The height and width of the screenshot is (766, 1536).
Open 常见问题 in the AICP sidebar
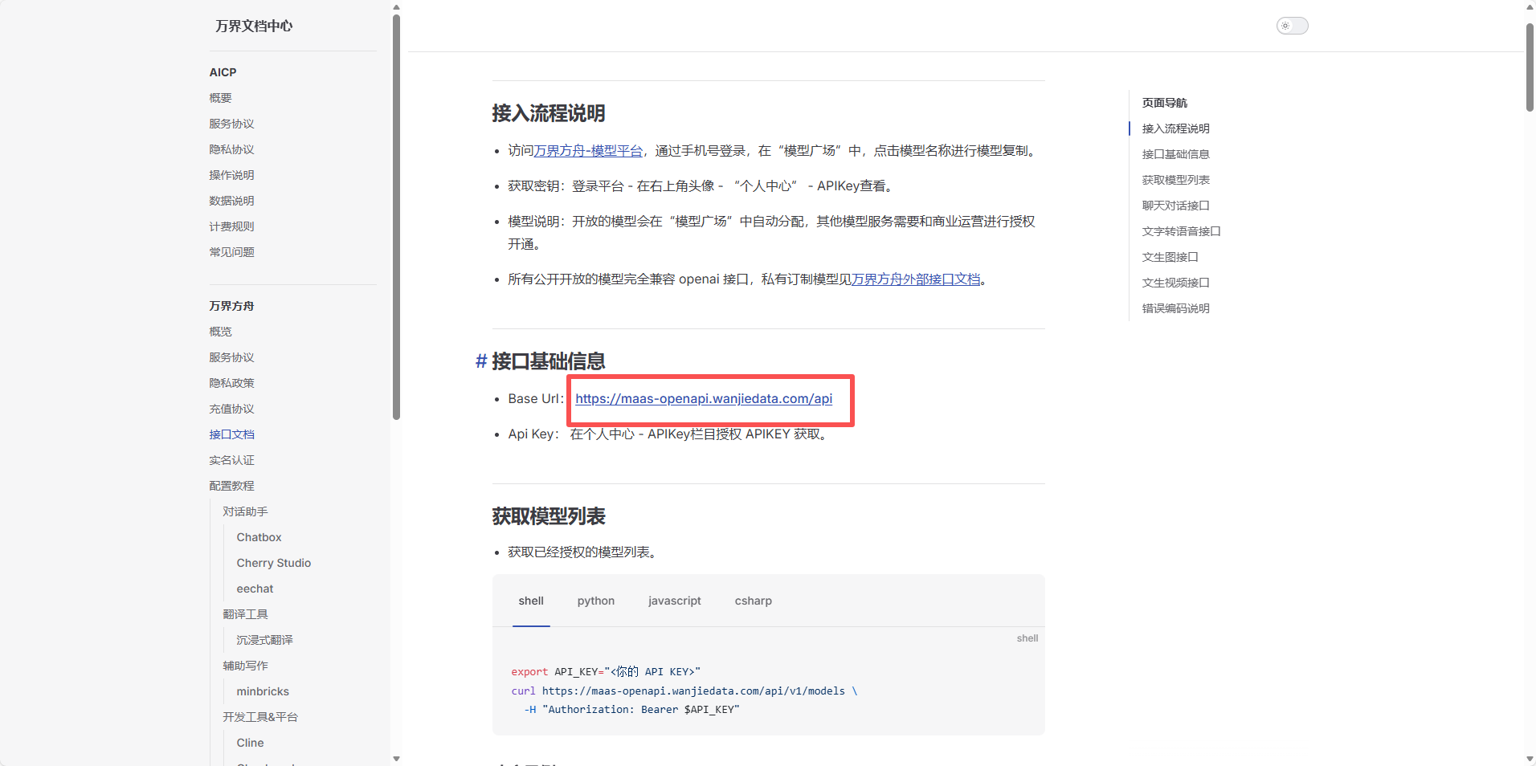point(231,251)
